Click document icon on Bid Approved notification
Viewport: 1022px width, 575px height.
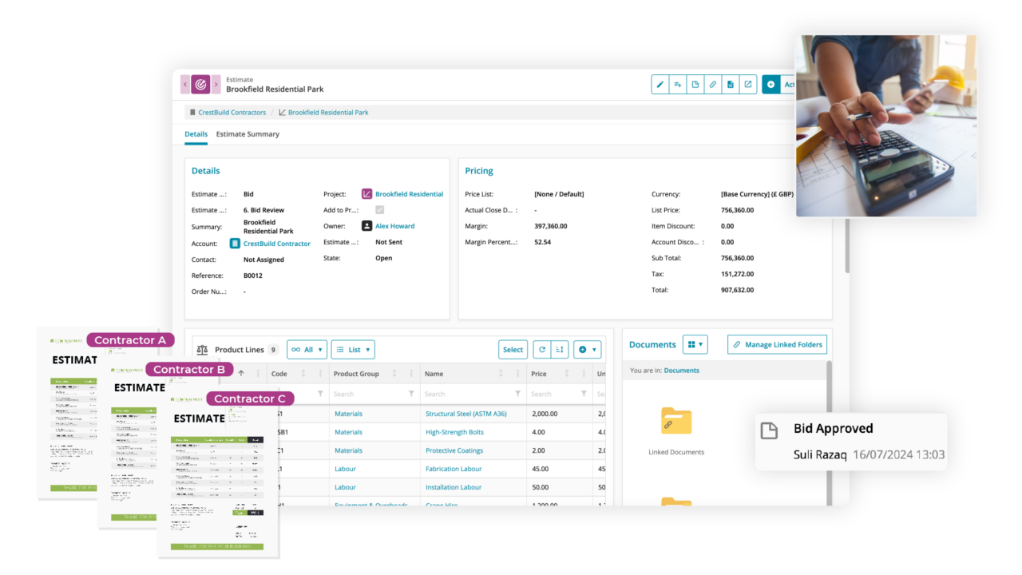[769, 431]
